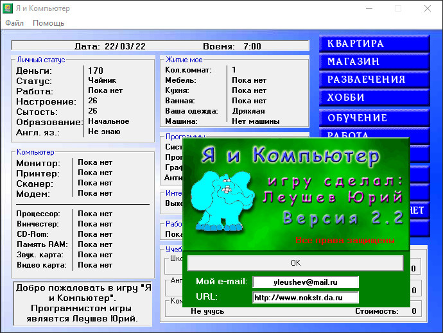The image size is (443, 333).
Task: Click the Кухня label
Action: [177, 90]
